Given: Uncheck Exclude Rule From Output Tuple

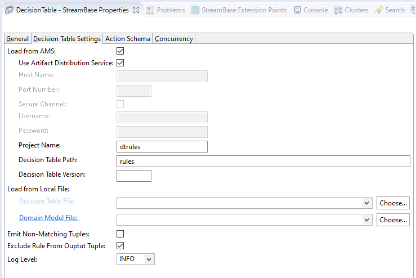Looking at the screenshot, I should pos(120,246).
